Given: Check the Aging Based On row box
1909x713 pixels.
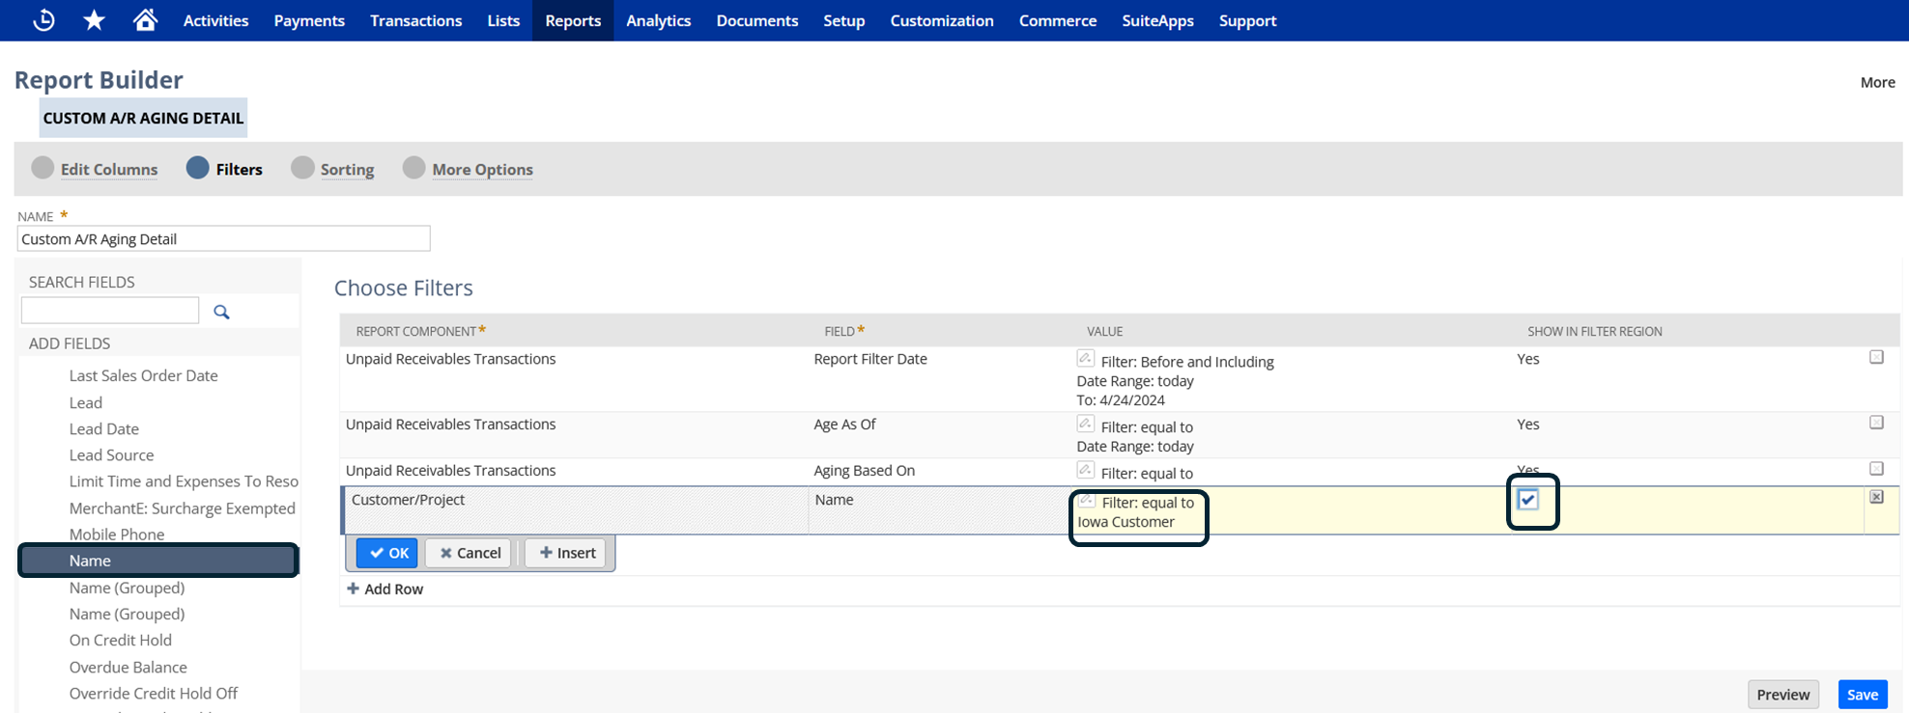Looking at the screenshot, I should click(x=1876, y=469).
